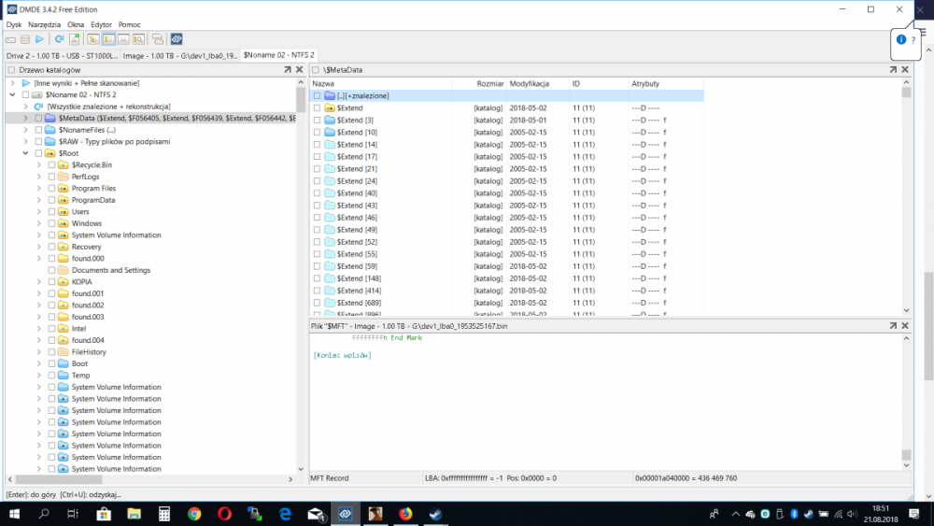Viewport: 934px width, 526px height.
Task: Click the cascade windows toolbar icon
Action: pyautogui.click(x=157, y=39)
